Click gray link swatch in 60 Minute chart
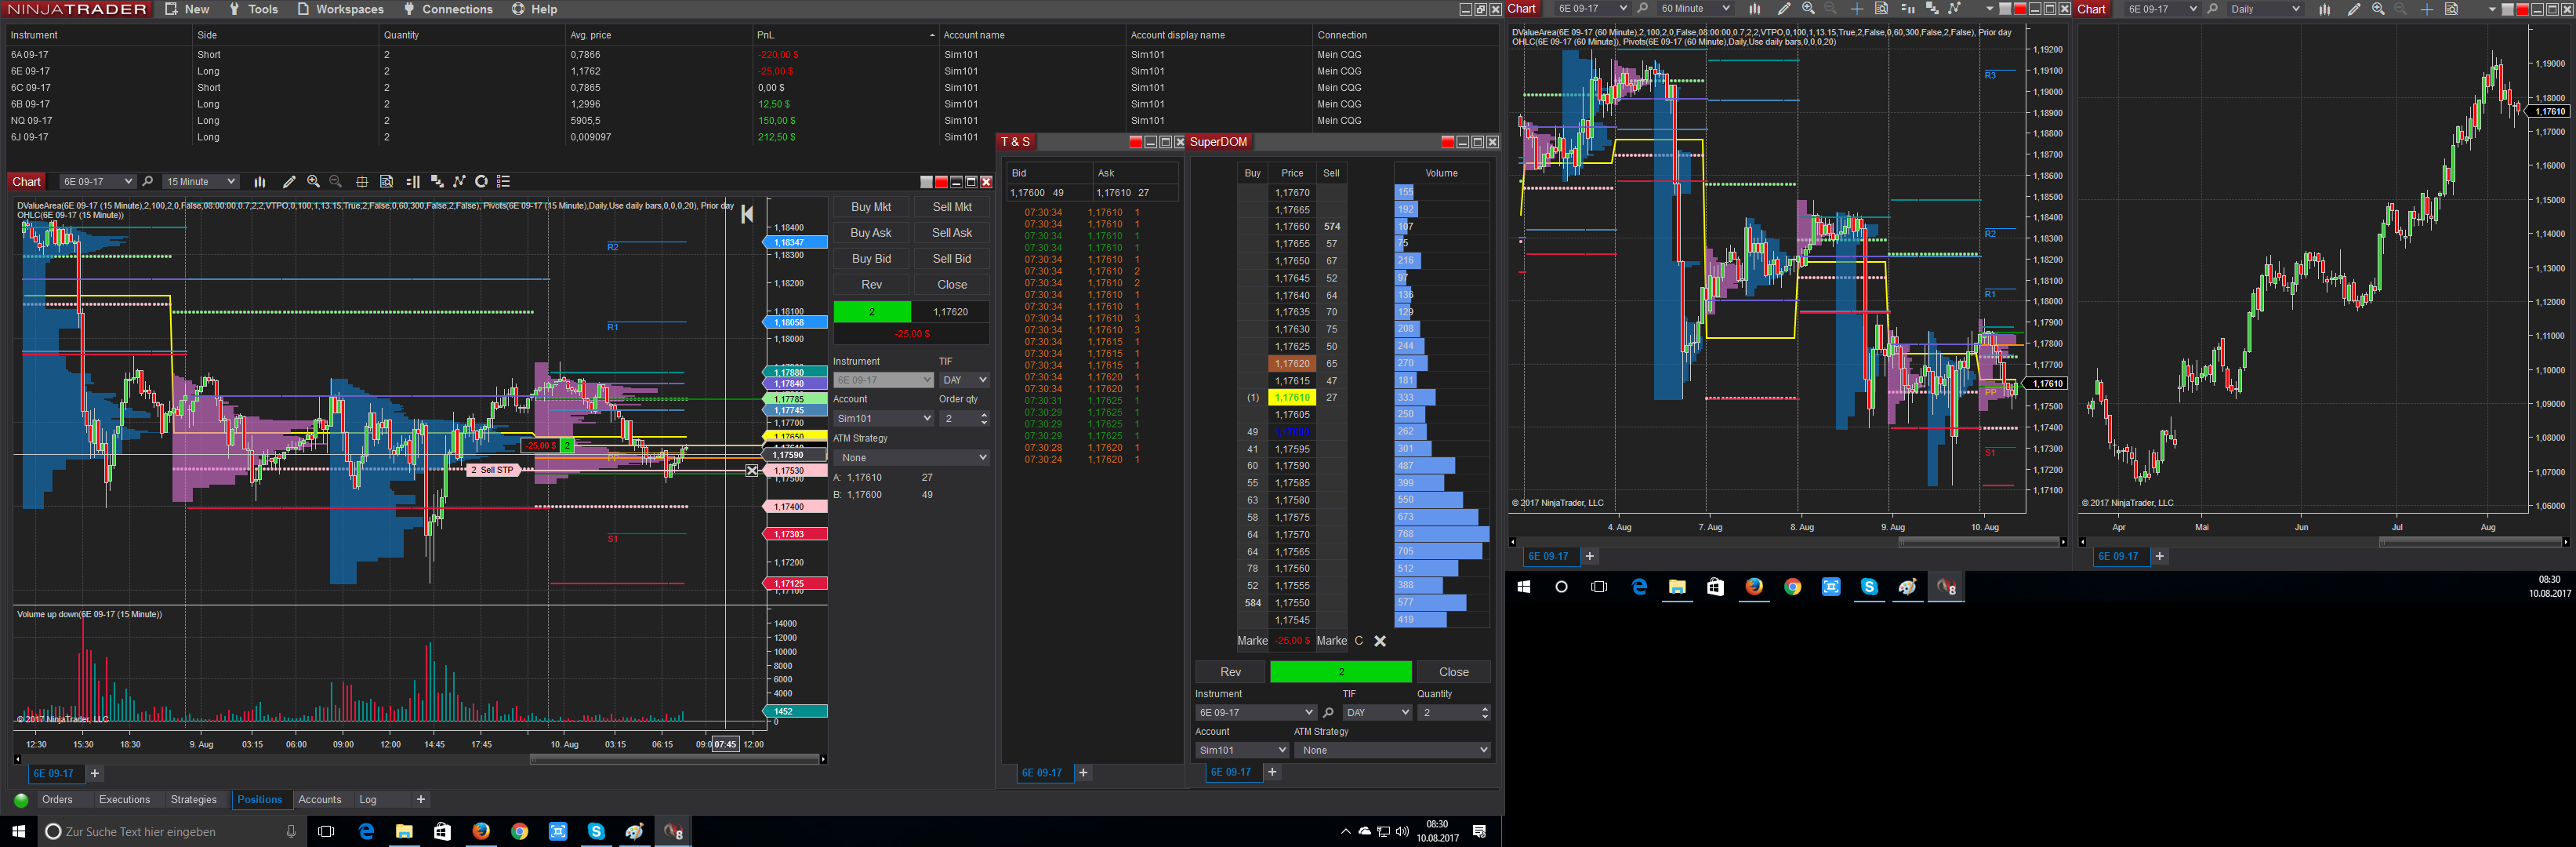Screen dimensions: 2576x847 pos(2005,10)
